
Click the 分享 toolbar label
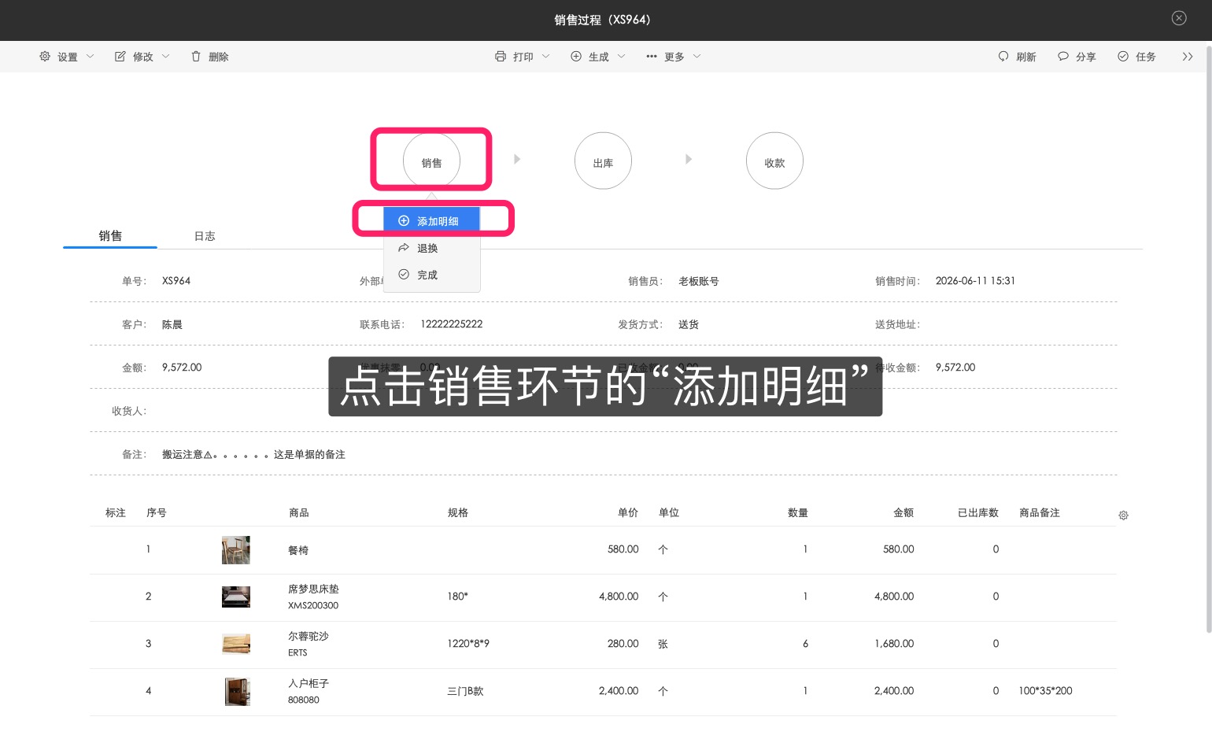tap(1086, 57)
